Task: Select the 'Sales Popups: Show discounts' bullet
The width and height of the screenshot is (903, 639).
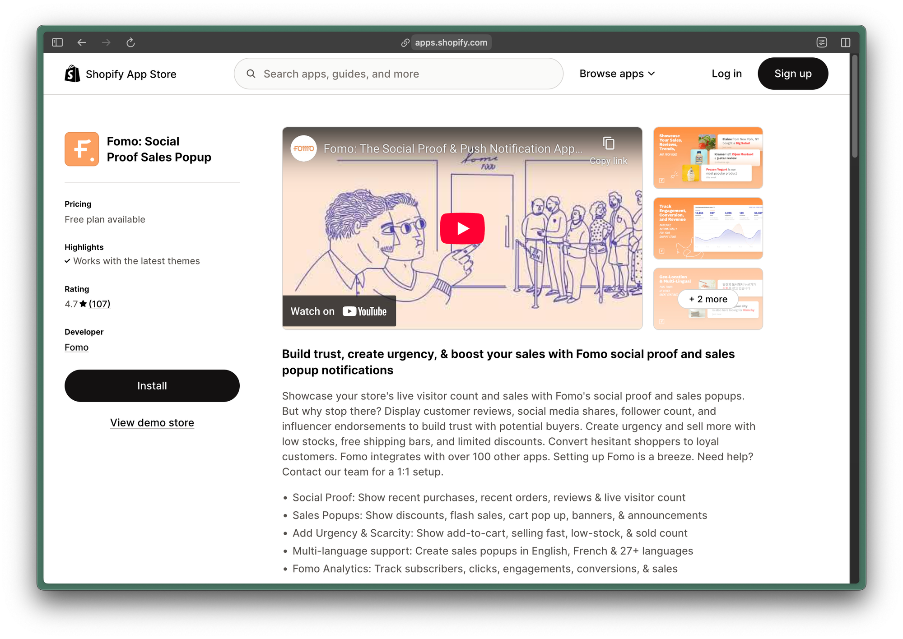Action: 500,515
